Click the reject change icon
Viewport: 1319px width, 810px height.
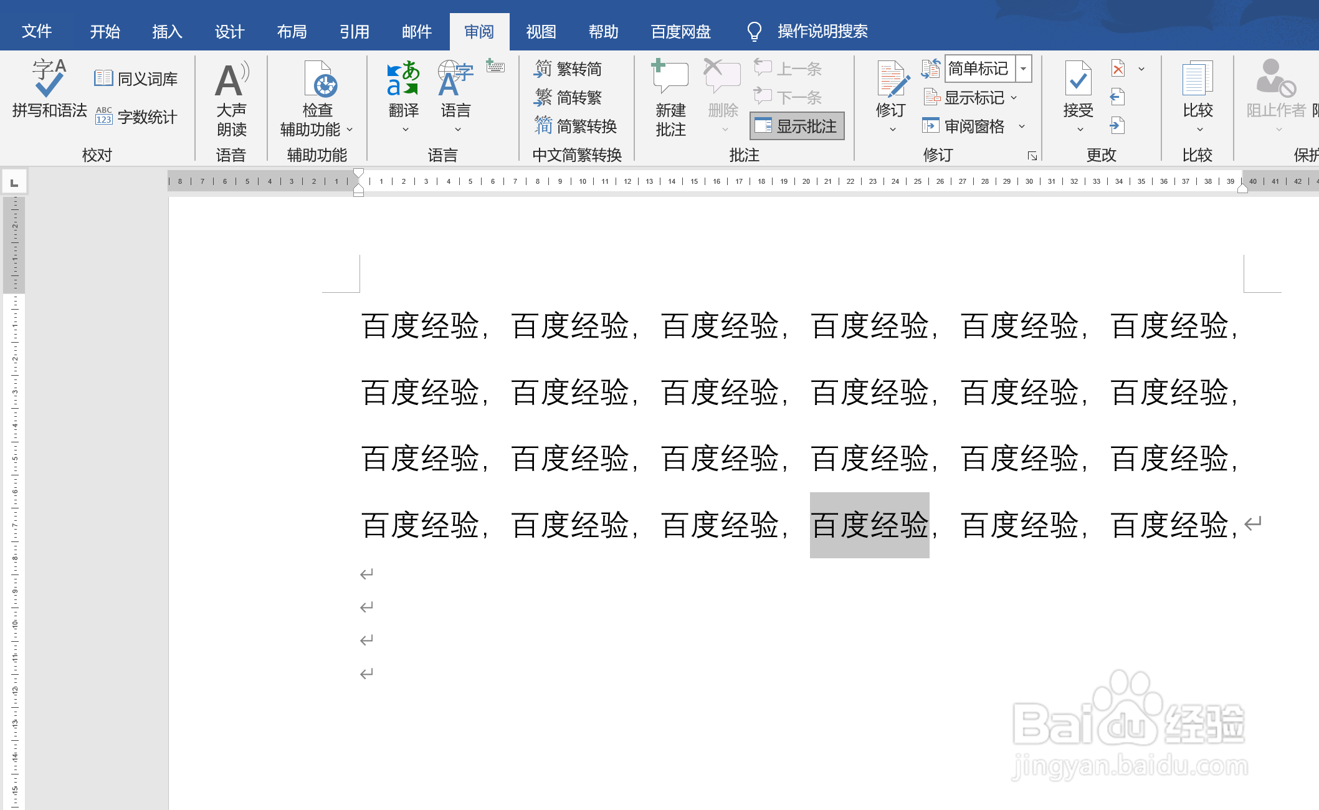(x=1118, y=69)
